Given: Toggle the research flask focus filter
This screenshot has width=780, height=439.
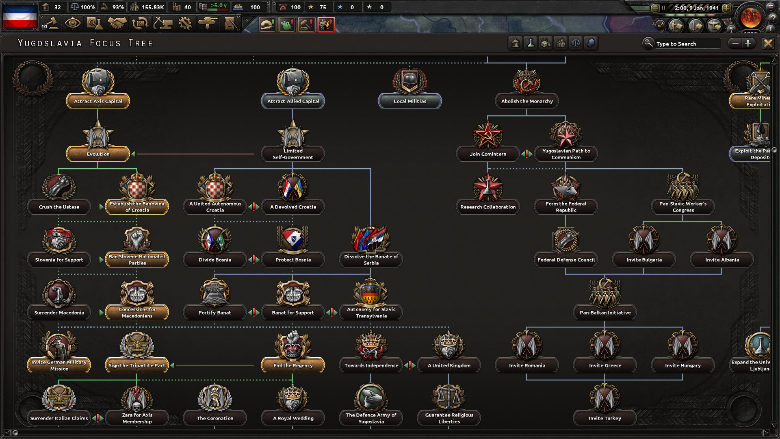Looking at the screenshot, I should pos(531,43).
